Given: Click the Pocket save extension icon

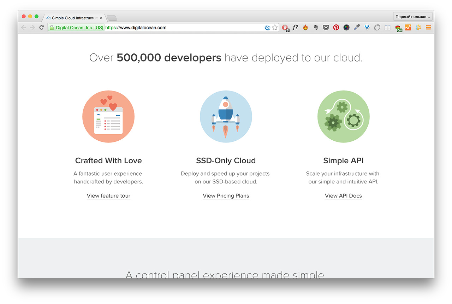Looking at the screenshot, I should click(326, 28).
